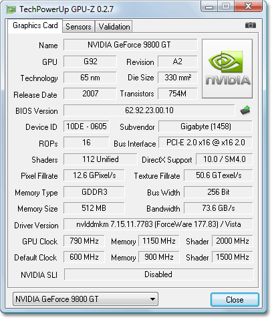This screenshot has width=274, height=320.
Task: Close the window with the X button
Action: pos(249,6)
